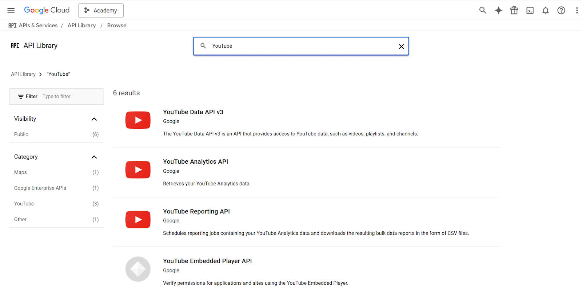Click the YouTube Reporting API logo
The image size is (582, 292).
point(138,220)
